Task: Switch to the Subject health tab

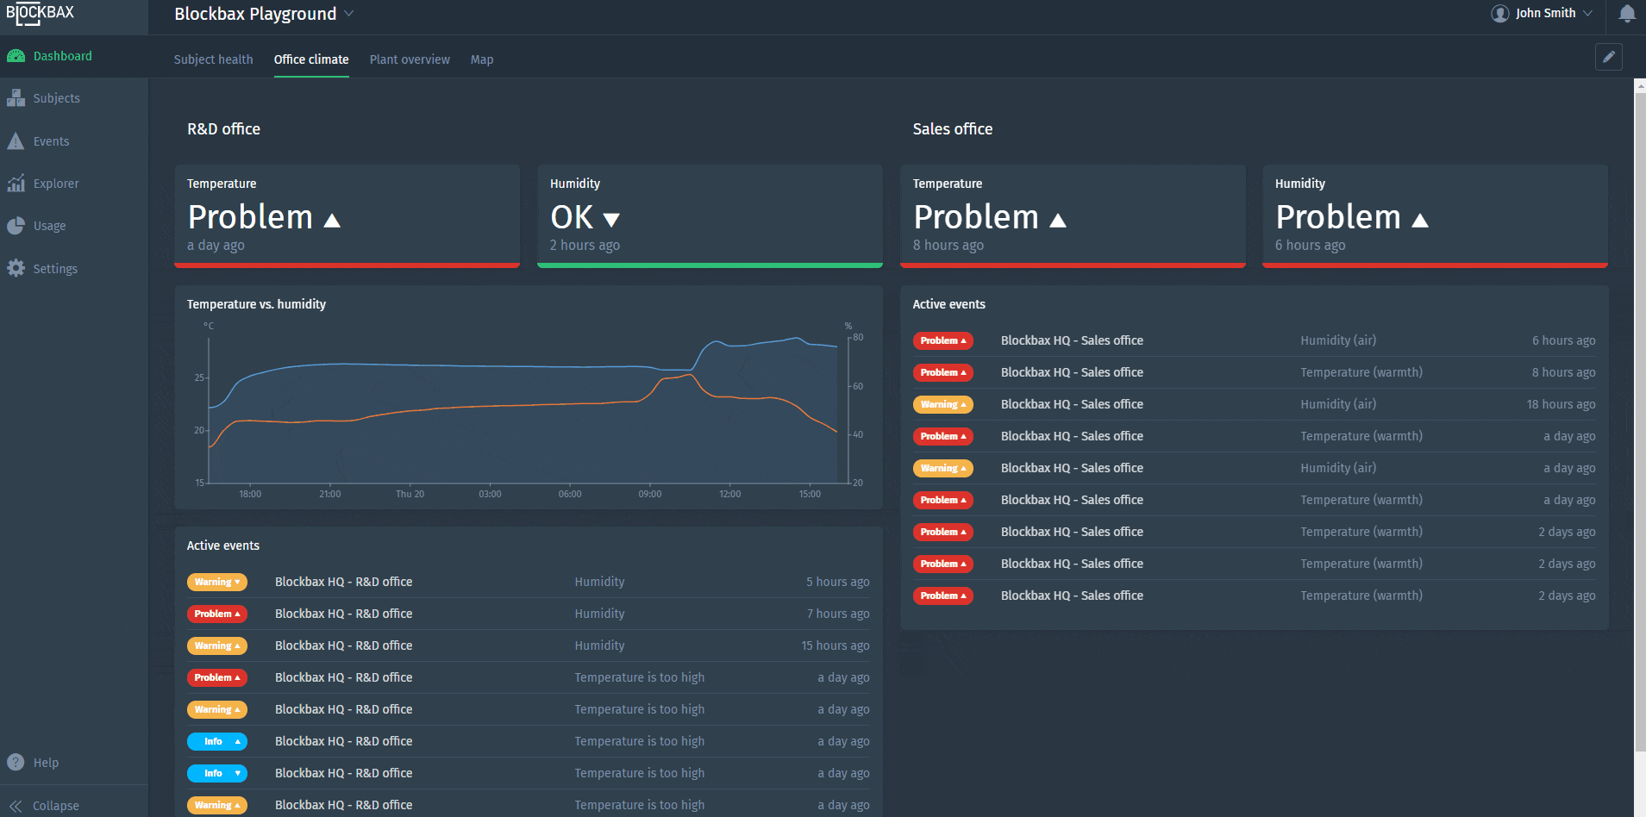Action: pos(213,59)
